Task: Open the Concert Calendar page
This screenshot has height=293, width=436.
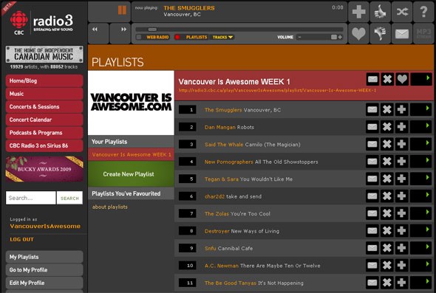Action: point(44,120)
